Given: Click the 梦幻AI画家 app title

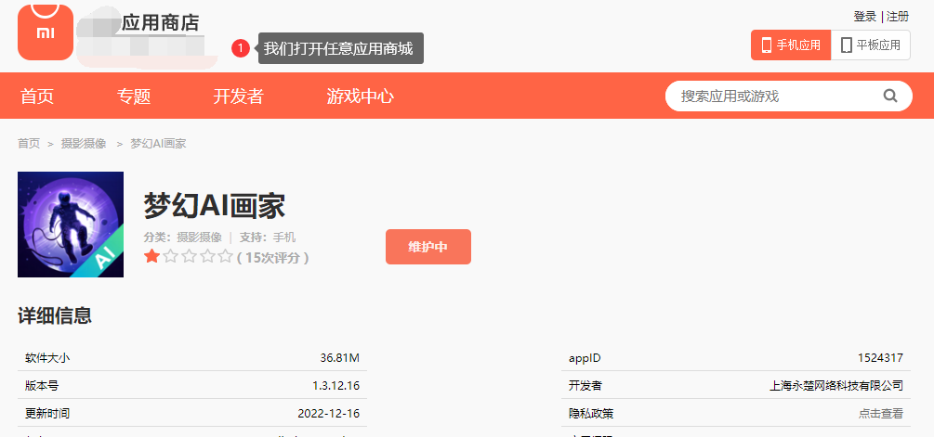Looking at the screenshot, I should coord(215,206).
